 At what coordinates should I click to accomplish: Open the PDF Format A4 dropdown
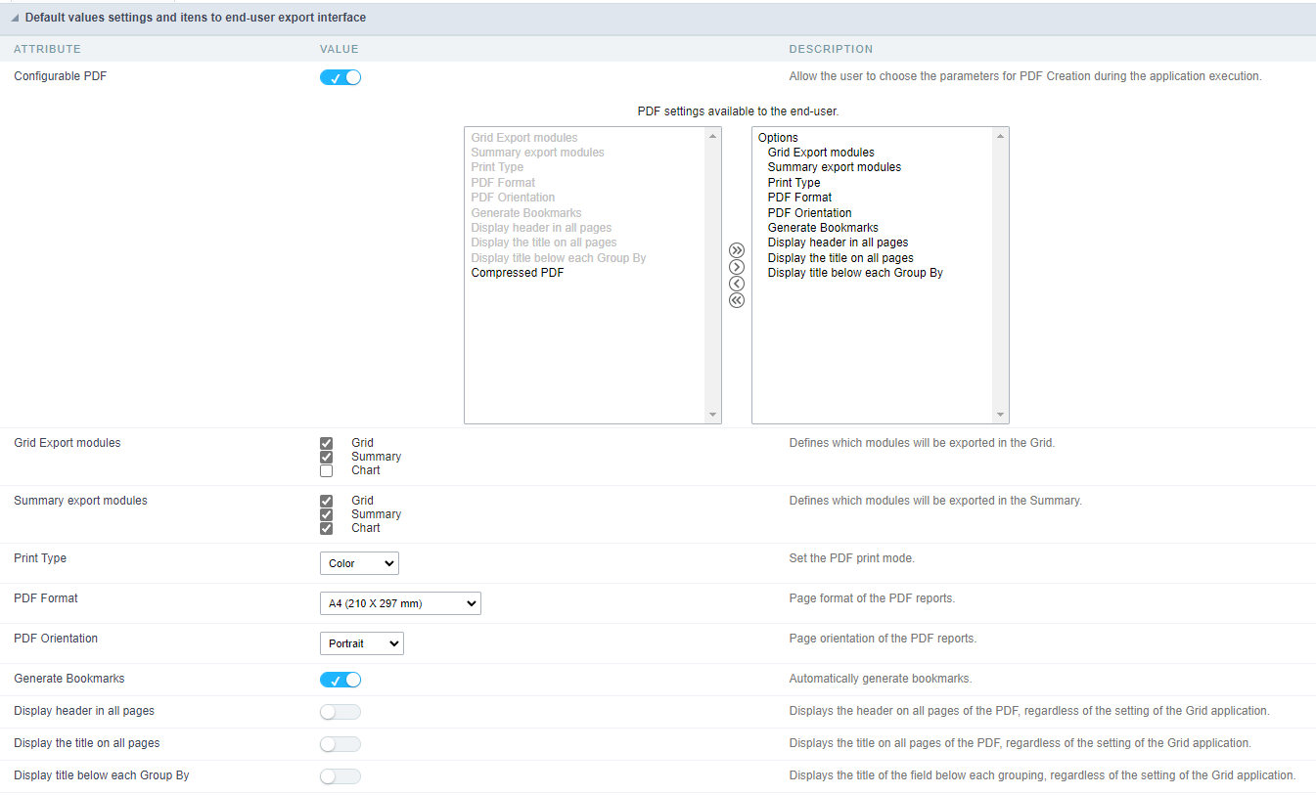pyautogui.click(x=400, y=603)
